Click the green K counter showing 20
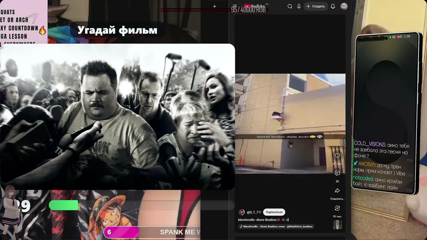This screenshot has height=240, width=427. pyautogui.click(x=392, y=37)
